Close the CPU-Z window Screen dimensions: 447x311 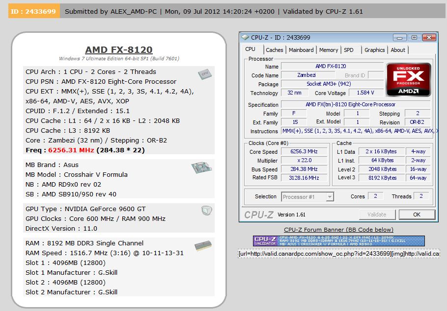429,38
